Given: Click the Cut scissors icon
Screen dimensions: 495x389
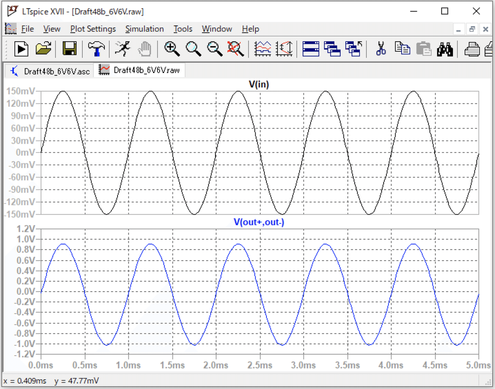Looking at the screenshot, I should click(381, 49).
